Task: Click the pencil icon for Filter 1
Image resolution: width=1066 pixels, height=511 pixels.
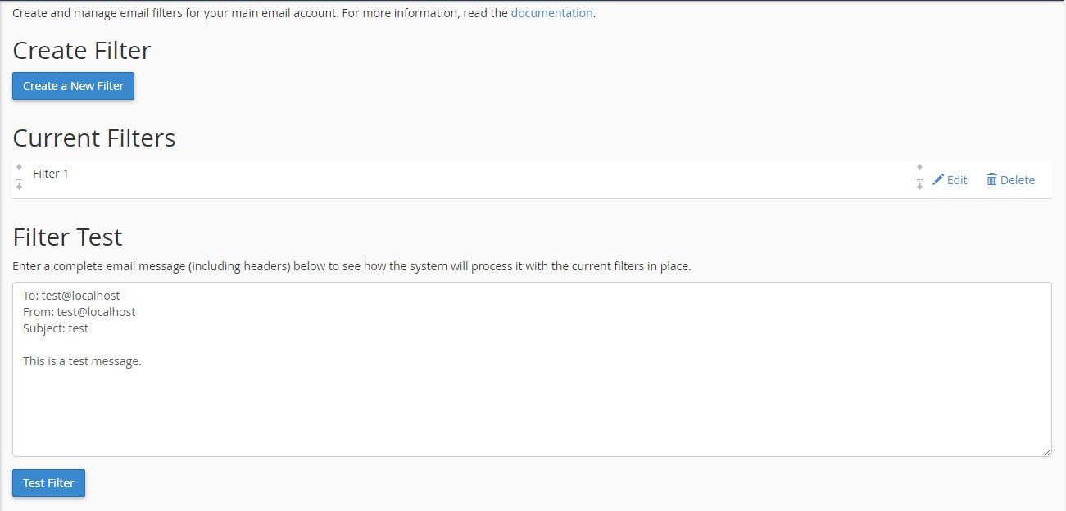Action: pyautogui.click(x=938, y=179)
